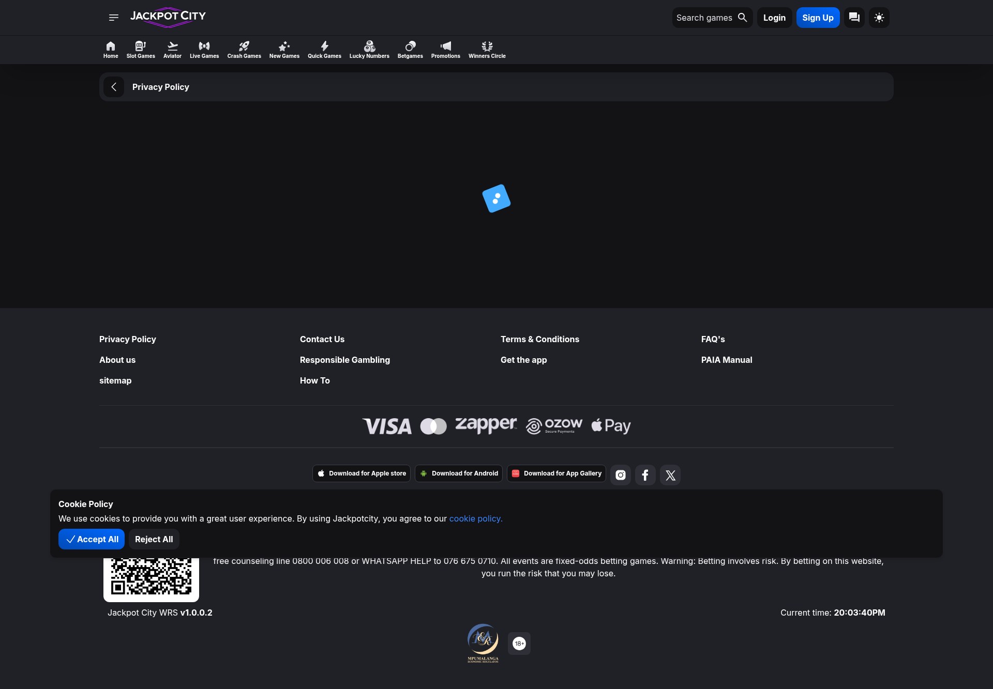
Task: Open the FAQ's footer link
Action: 713,339
